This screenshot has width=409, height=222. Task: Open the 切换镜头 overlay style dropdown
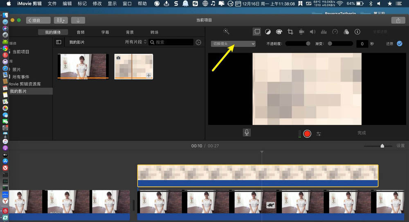coord(233,44)
